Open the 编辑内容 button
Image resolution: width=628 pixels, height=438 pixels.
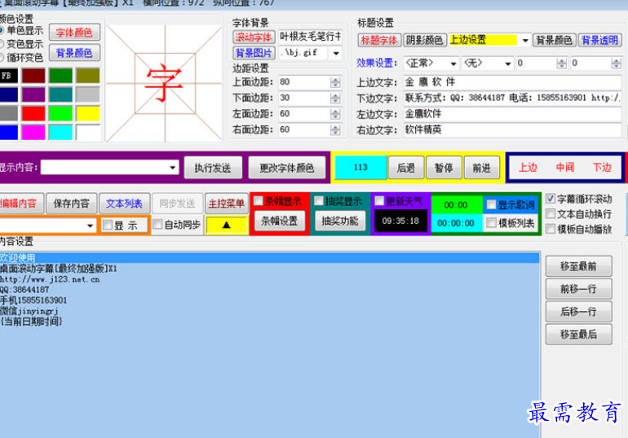coord(20,204)
